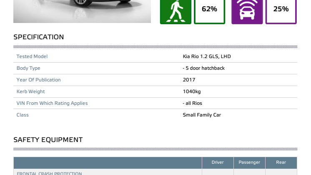Click the Rear column header

(x=281, y=162)
